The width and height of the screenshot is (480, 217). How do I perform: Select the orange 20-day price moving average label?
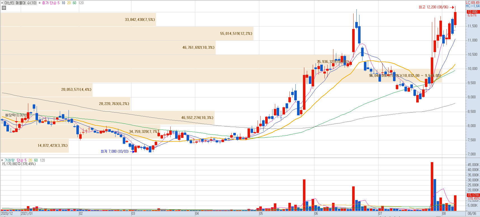pyautogui.click(x=69, y=3)
